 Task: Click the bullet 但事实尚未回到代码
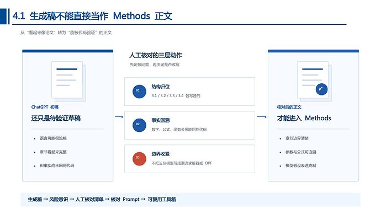[57, 165]
